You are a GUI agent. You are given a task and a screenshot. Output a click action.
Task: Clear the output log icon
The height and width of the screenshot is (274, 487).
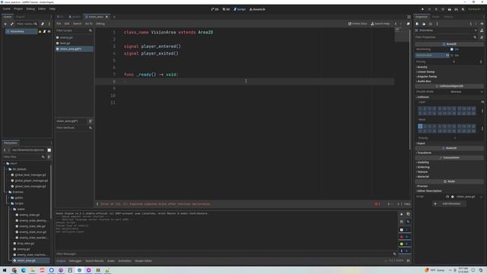[x=401, y=215]
